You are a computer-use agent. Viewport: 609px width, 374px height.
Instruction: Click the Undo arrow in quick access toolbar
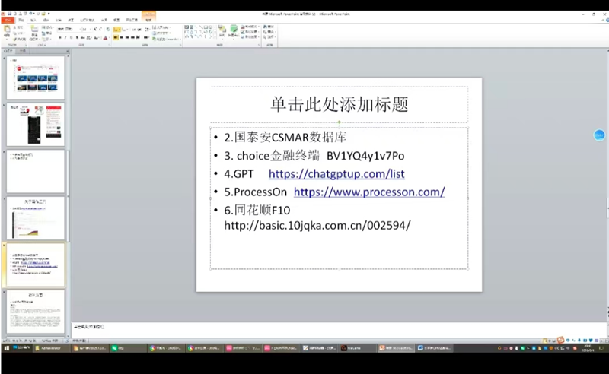[30, 14]
